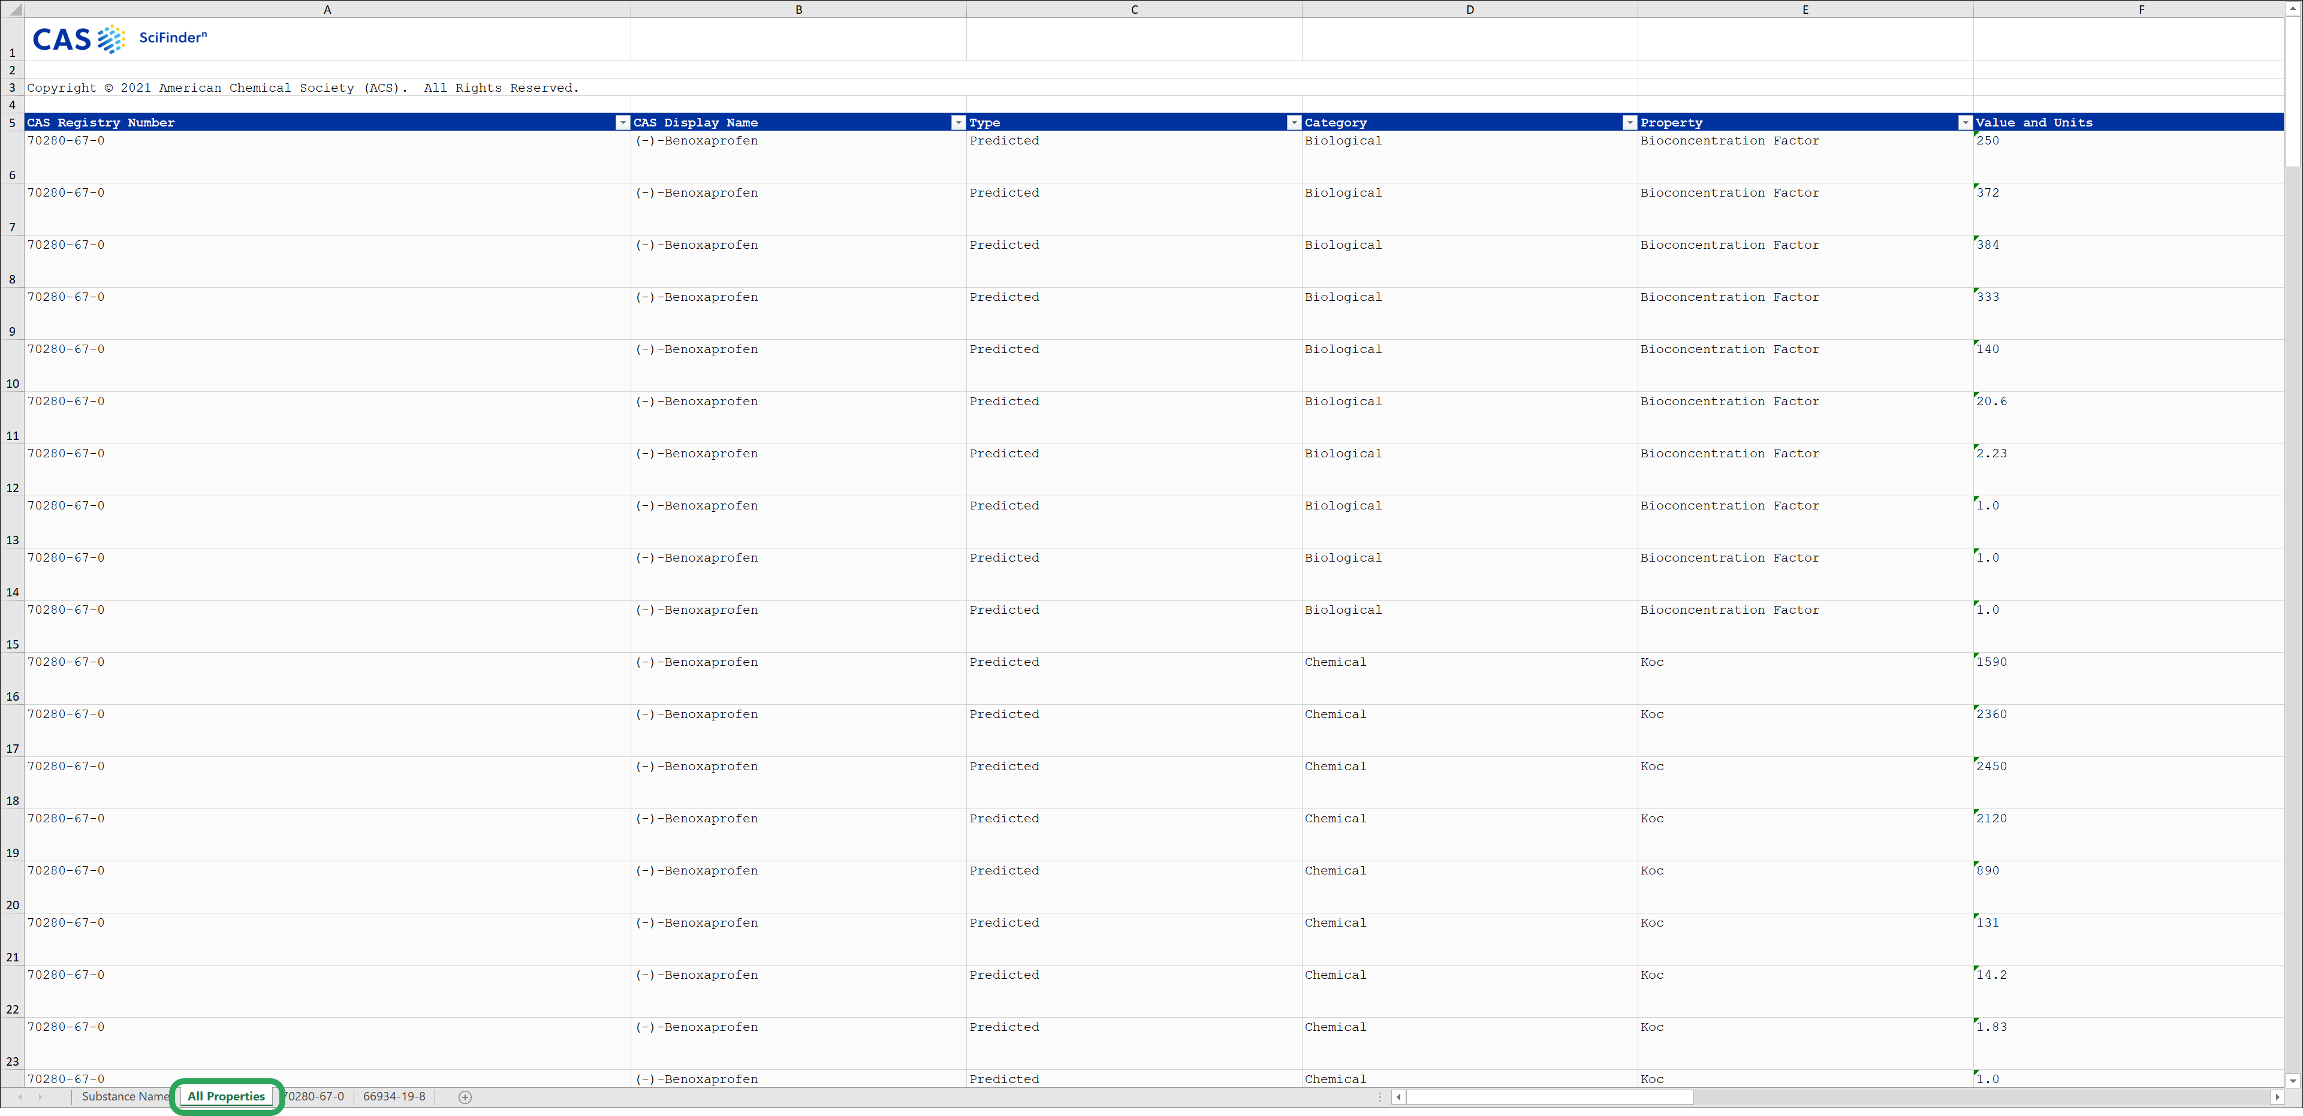
Task: Select row 16 header
Action: coord(13,678)
